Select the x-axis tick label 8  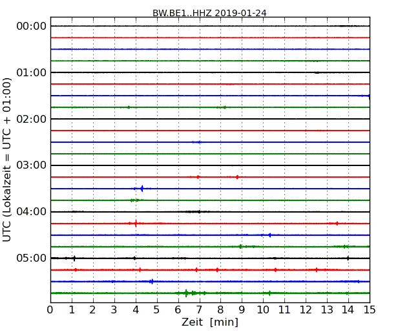coord(220,310)
